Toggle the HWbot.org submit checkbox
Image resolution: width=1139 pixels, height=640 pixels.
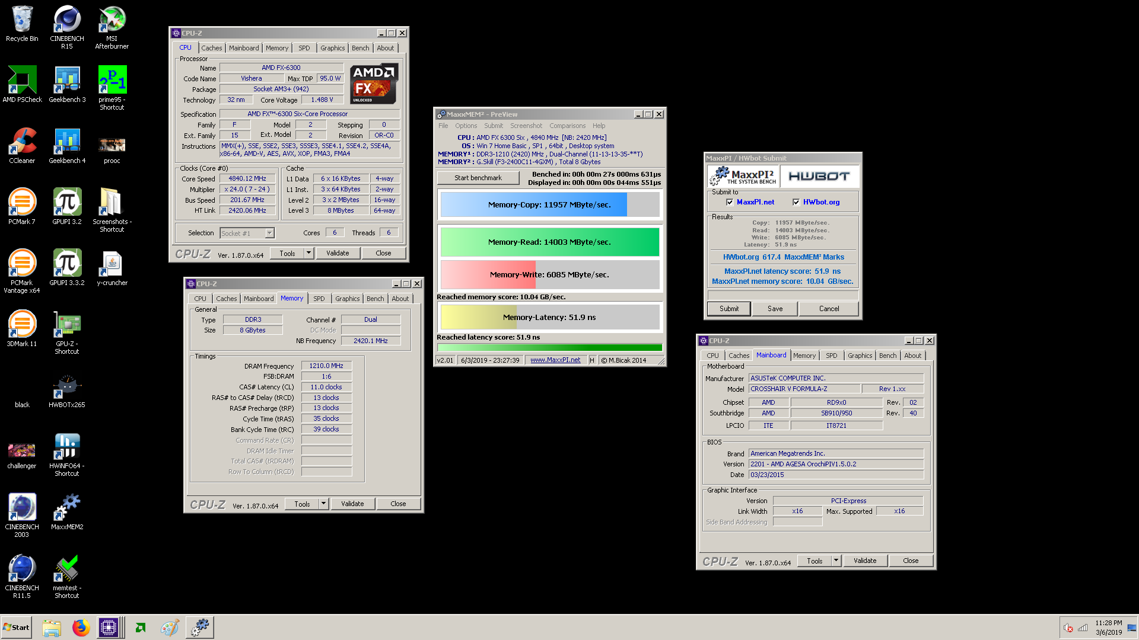tap(796, 202)
